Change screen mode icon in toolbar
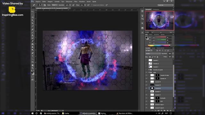This screenshot has width=205, height=115. point(33,80)
